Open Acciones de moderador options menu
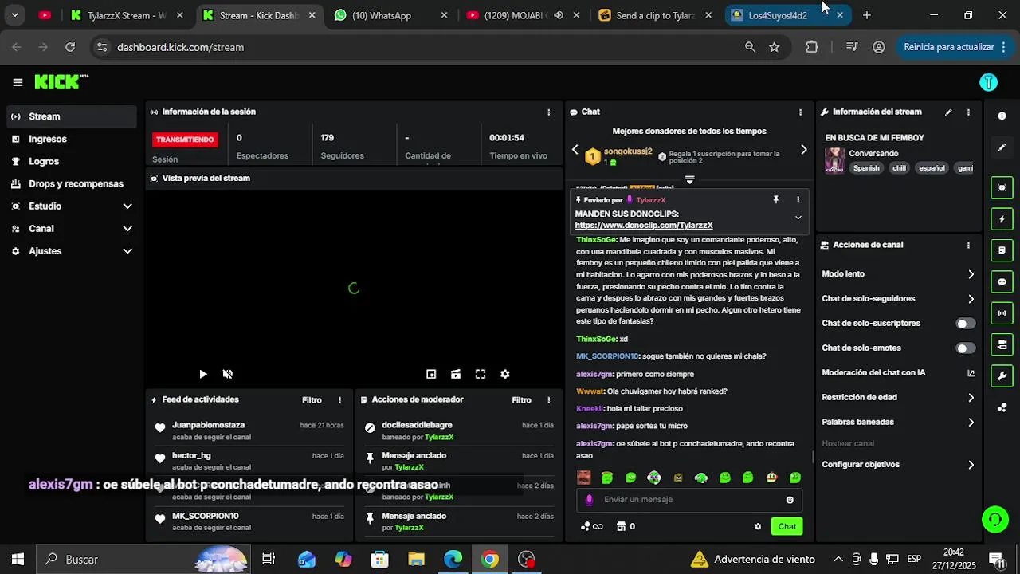Viewport: 1020px width, 574px height. 548,400
